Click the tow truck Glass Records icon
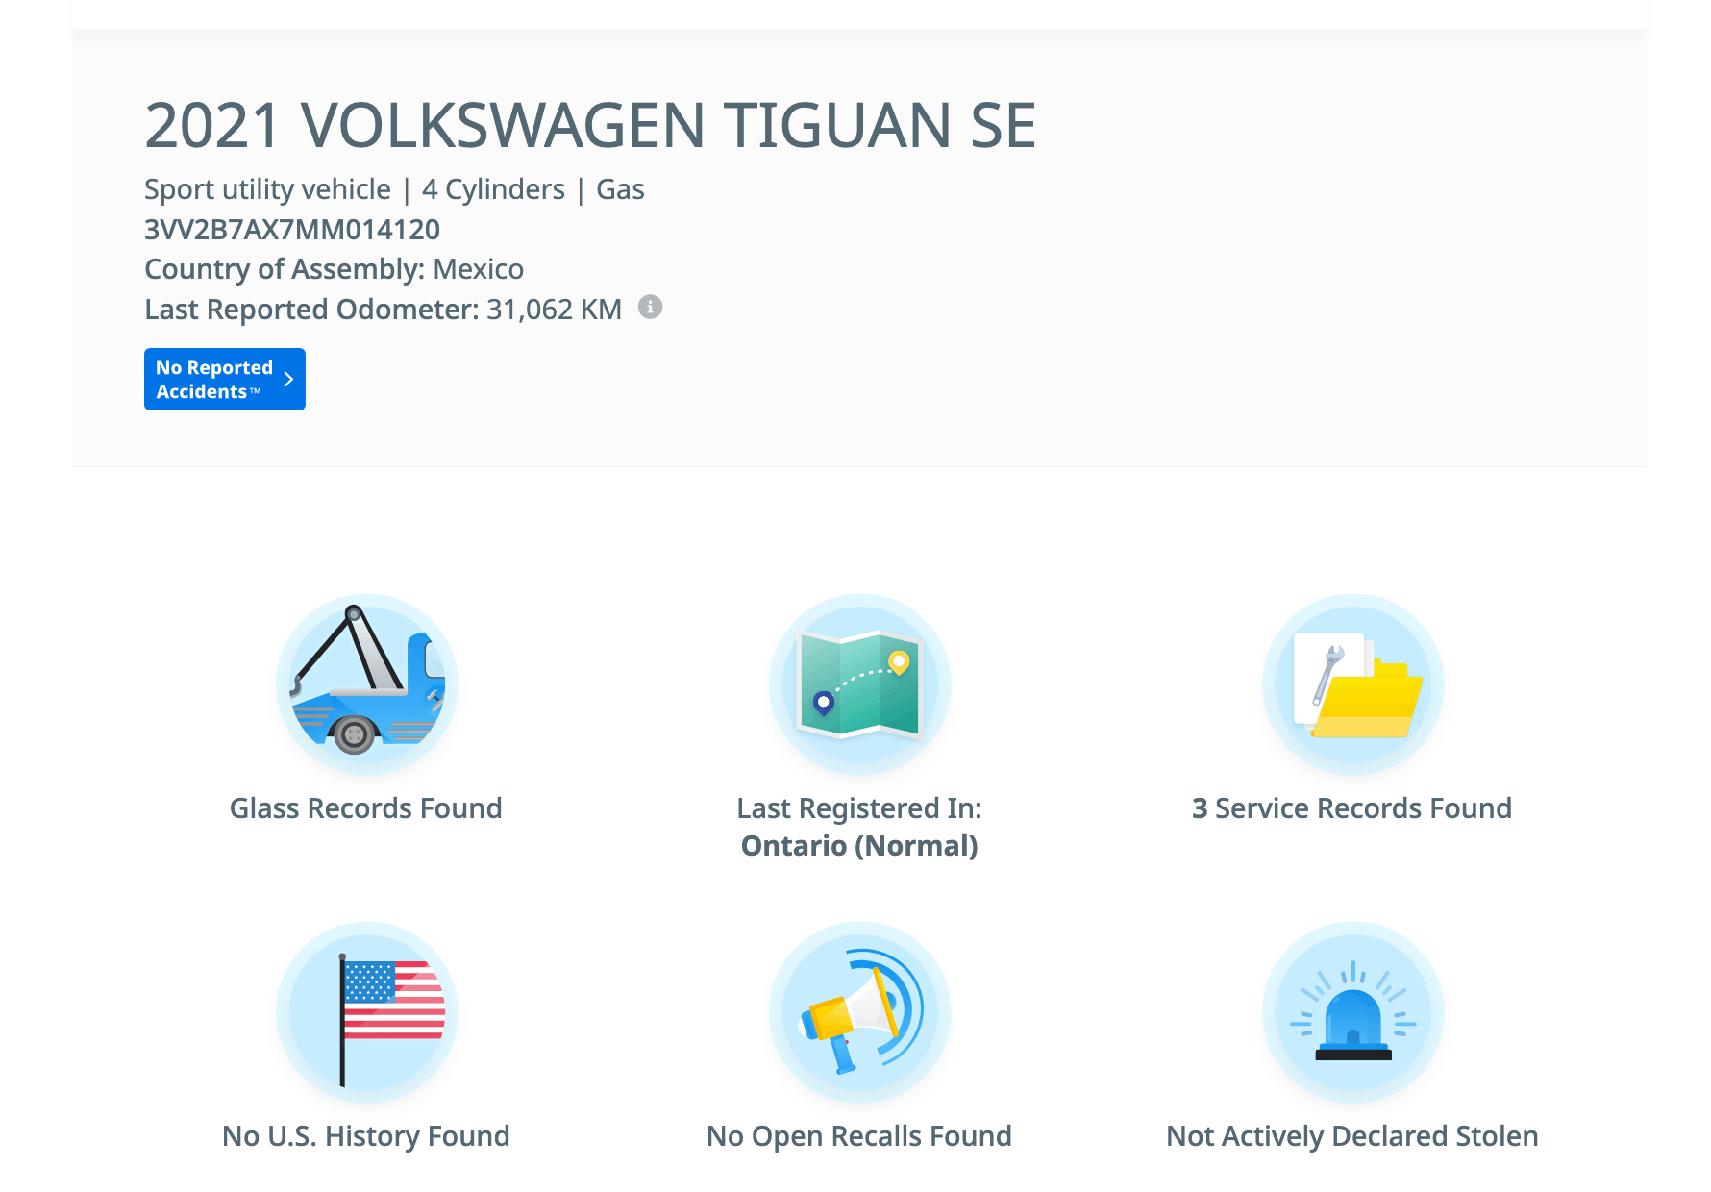The image size is (1711, 1192). coord(366,684)
